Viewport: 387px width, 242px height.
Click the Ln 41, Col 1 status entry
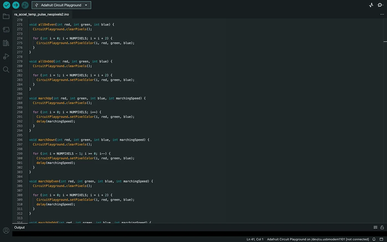coord(255,239)
